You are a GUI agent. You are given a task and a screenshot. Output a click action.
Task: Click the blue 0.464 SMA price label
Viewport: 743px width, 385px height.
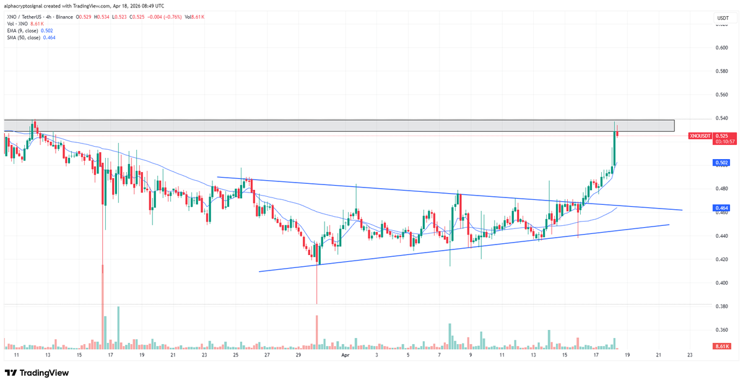pyautogui.click(x=721, y=209)
